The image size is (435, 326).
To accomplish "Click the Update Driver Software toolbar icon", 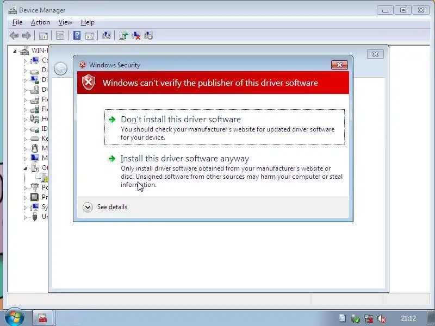I will (123, 35).
